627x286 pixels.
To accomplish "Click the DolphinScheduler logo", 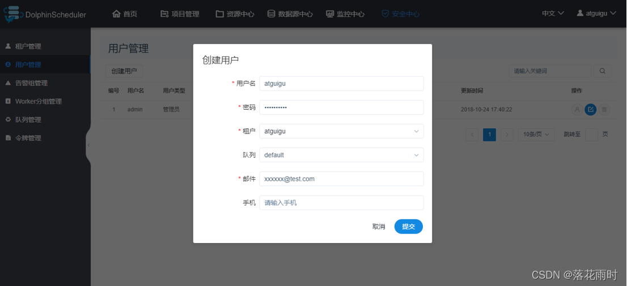I will [x=45, y=14].
